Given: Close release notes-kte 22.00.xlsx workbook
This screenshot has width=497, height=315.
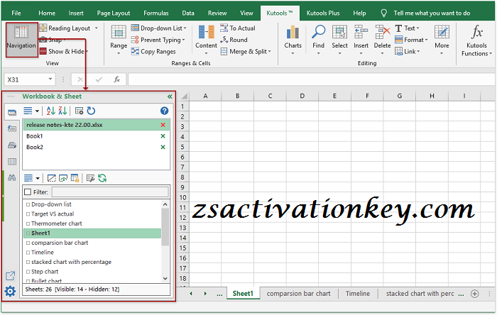Looking at the screenshot, I should pos(163,125).
